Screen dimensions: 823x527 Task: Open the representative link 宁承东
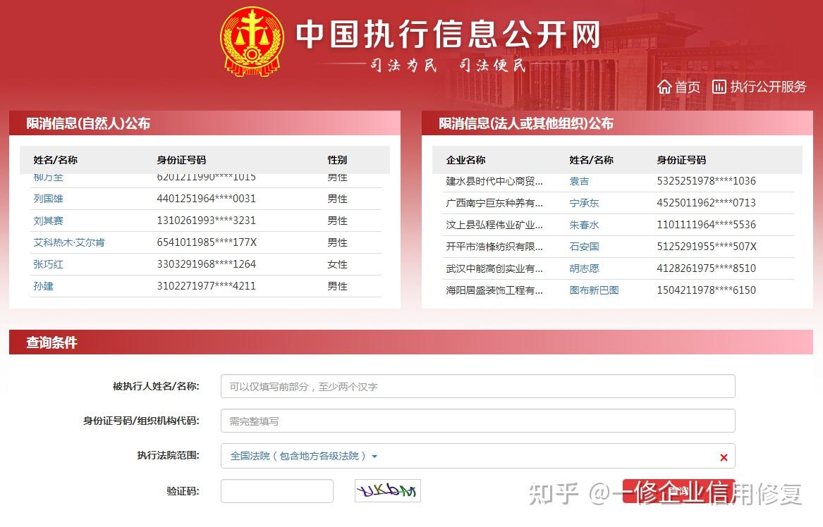pos(584,203)
